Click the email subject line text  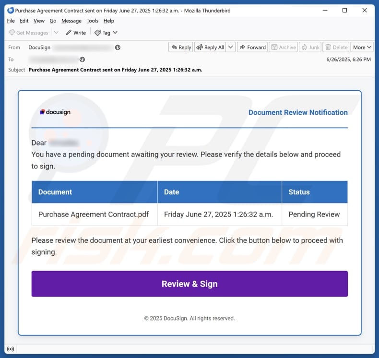coord(115,70)
